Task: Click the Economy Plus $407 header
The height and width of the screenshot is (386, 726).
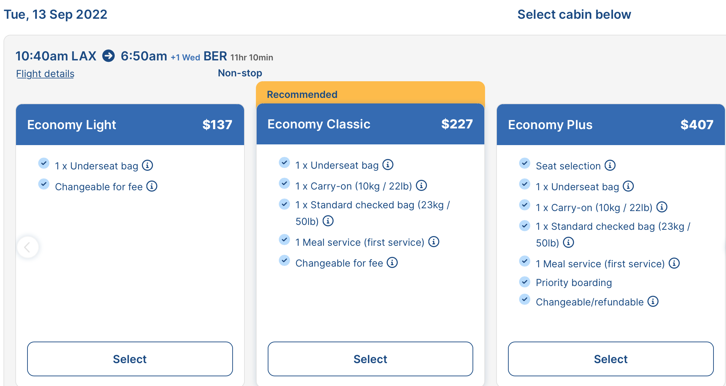Action: point(611,125)
